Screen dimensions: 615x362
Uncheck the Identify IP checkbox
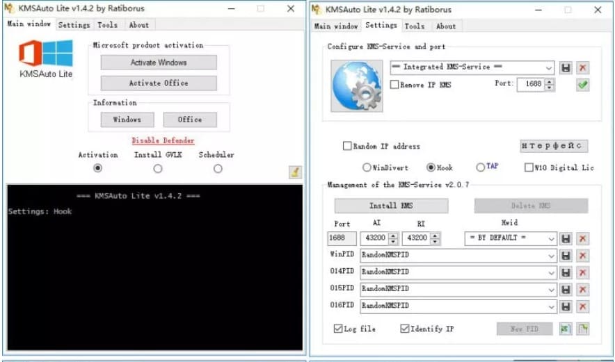(x=404, y=329)
